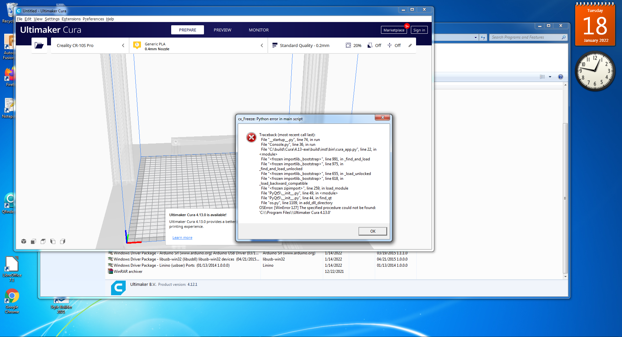622x337 pixels.
Task: Open a file using the folder icon
Action: [39, 45]
